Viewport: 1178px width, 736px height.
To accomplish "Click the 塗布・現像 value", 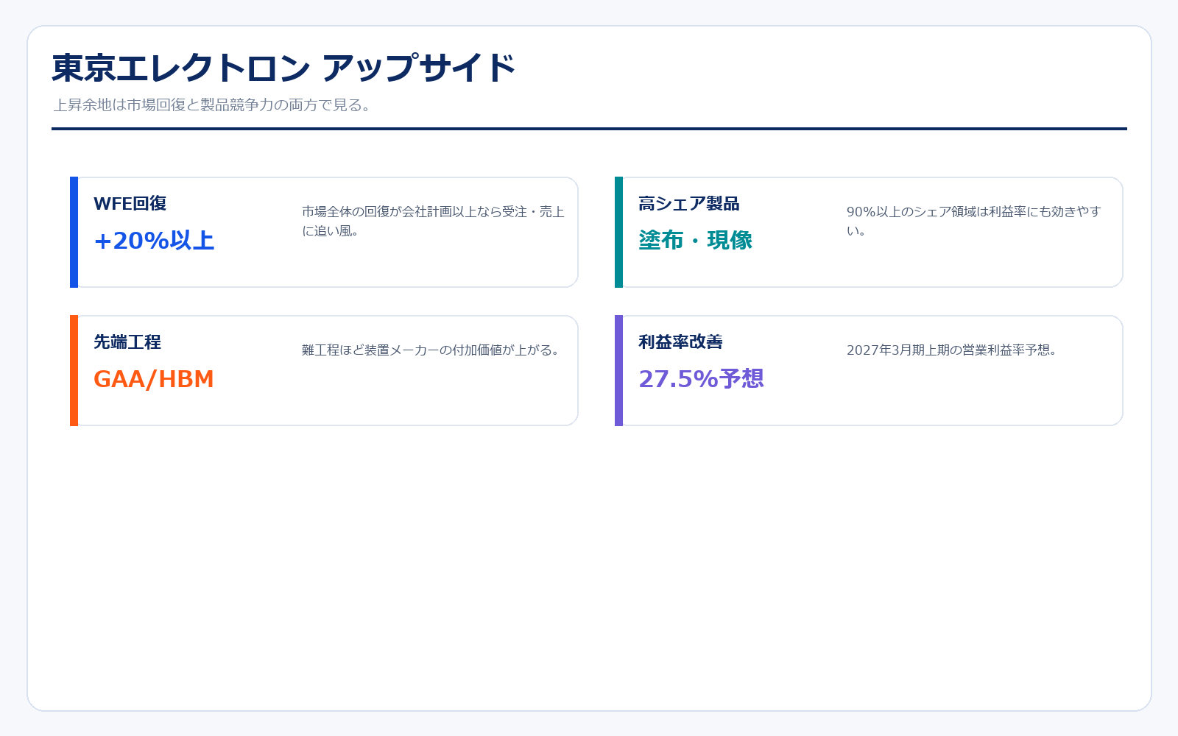I will point(695,241).
